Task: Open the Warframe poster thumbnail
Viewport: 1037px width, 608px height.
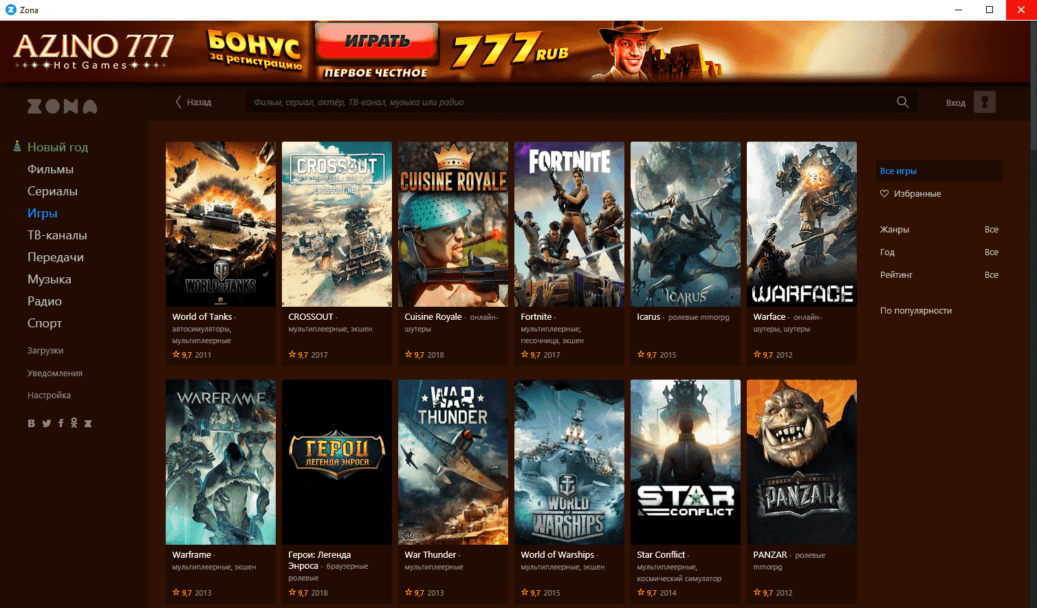Action: coord(221,462)
